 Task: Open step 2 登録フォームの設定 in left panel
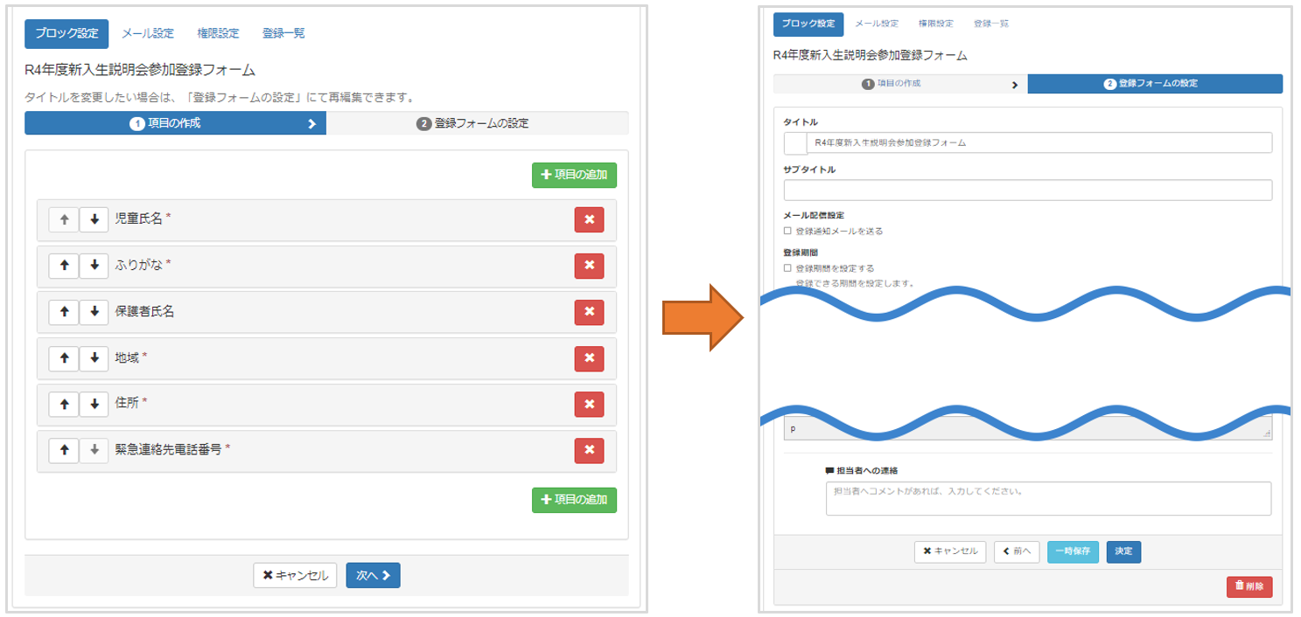pyautogui.click(x=477, y=123)
